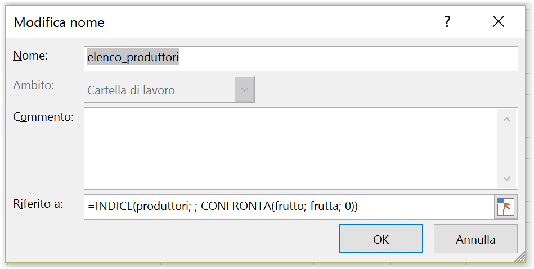Open the help question mark icon

click(x=447, y=22)
